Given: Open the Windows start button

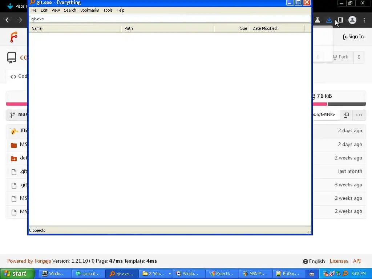Looking at the screenshot, I should tap(17, 274).
